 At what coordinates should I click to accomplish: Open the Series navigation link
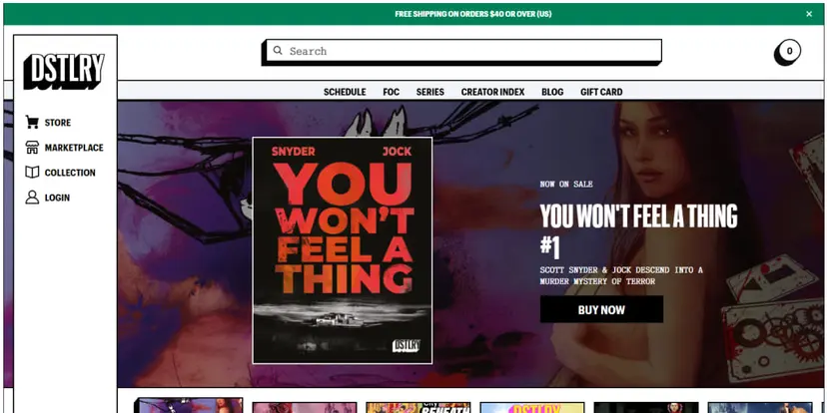429,92
